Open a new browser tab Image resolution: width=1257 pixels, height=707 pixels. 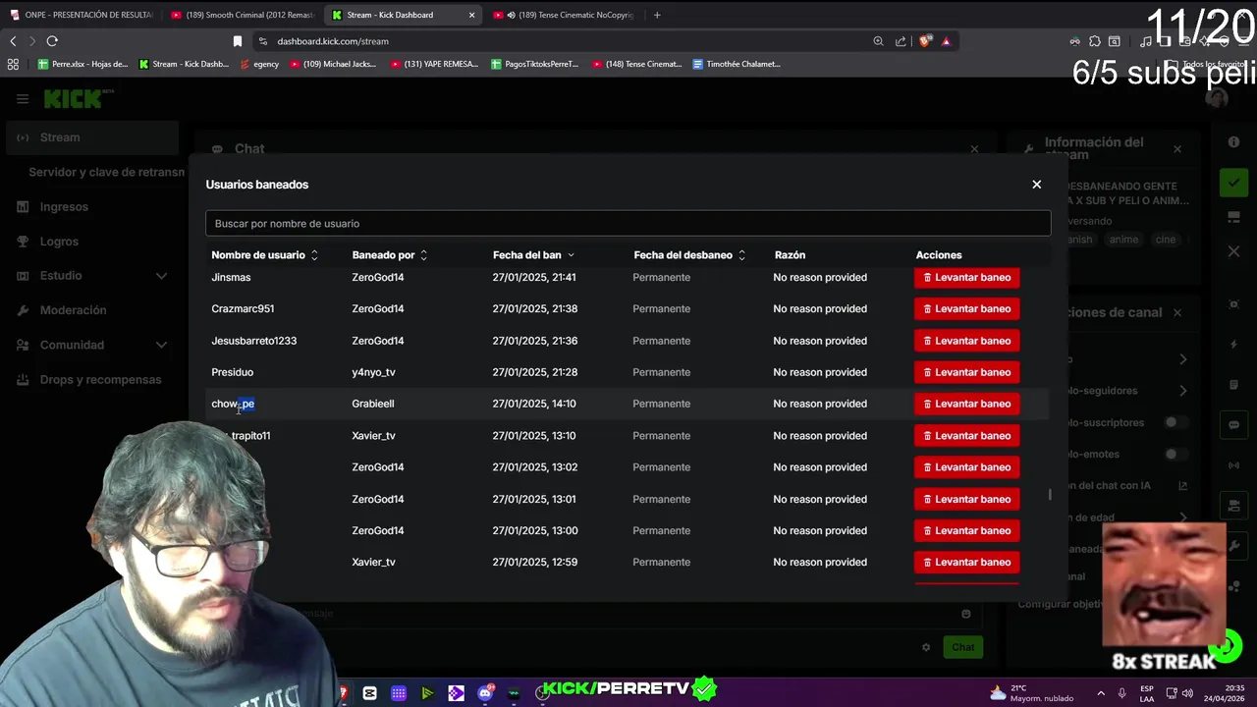coord(657,15)
